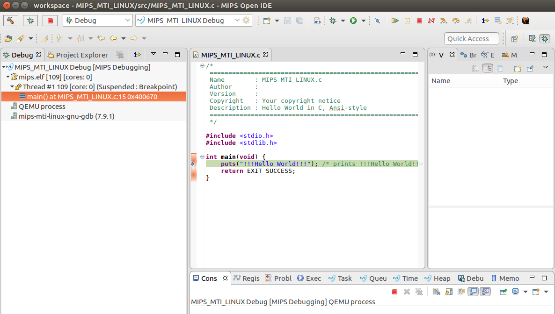555x314 pixels.
Task: Click the console Terminate red square
Action: pos(394,292)
